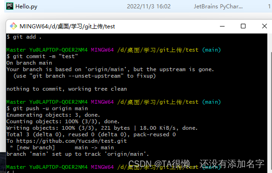Click the 'Counting objects: 100%' line
The width and height of the screenshot is (272, 173).
tap(63, 121)
